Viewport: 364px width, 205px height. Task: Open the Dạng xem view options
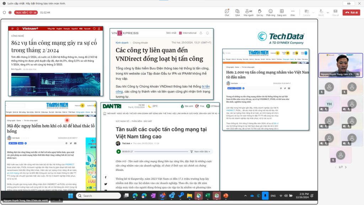282,12
